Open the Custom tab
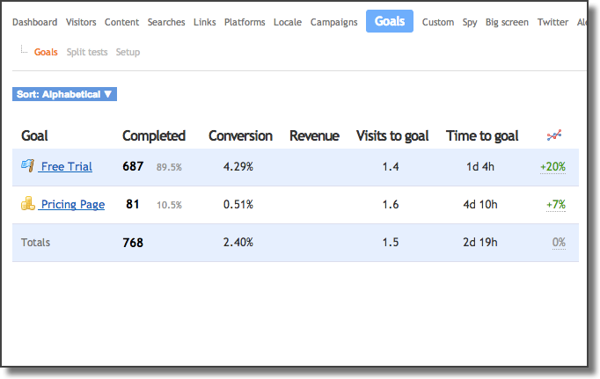600x379 pixels. point(438,22)
